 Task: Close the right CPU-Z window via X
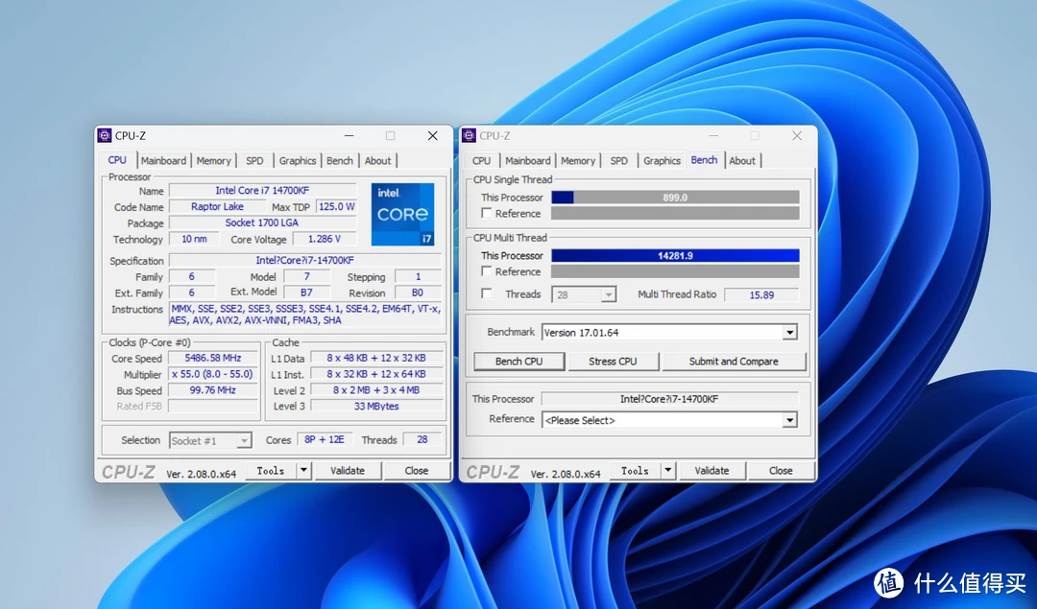(797, 135)
